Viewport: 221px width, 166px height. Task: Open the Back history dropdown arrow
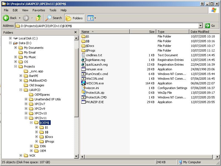click(x=20, y=18)
